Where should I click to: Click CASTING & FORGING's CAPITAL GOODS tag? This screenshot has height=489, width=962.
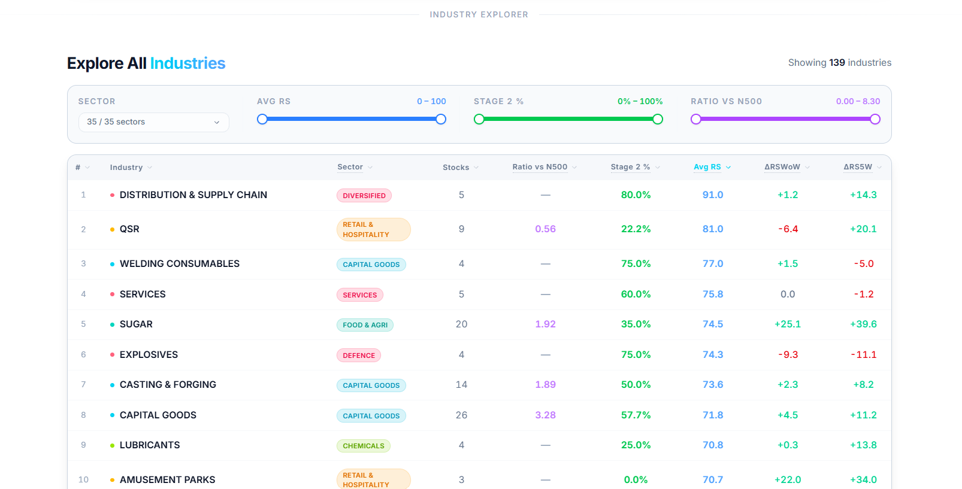point(371,385)
